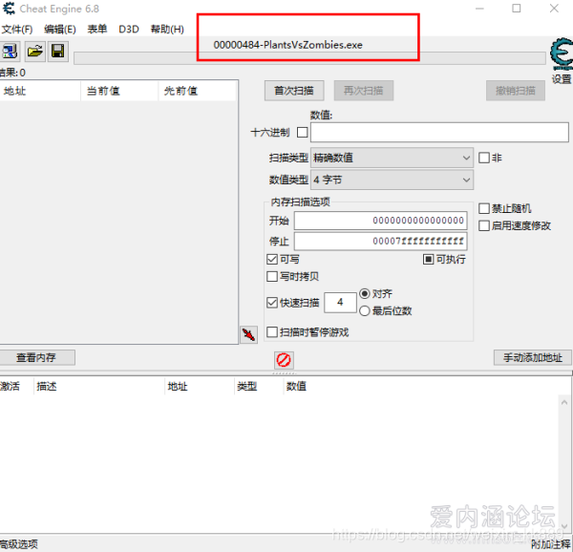The width and height of the screenshot is (573, 552).
Task: Click 高级选项 in the status bar
Action: pyautogui.click(x=19, y=544)
